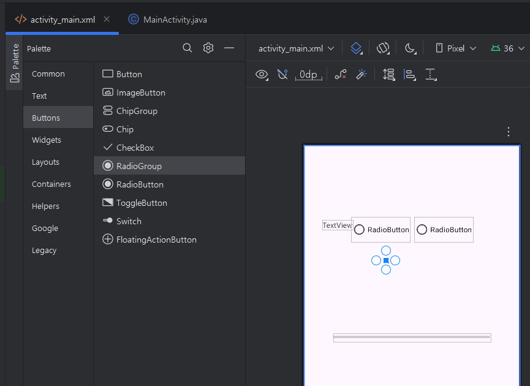Open the Helpers palette category
The height and width of the screenshot is (386, 530).
click(58, 206)
